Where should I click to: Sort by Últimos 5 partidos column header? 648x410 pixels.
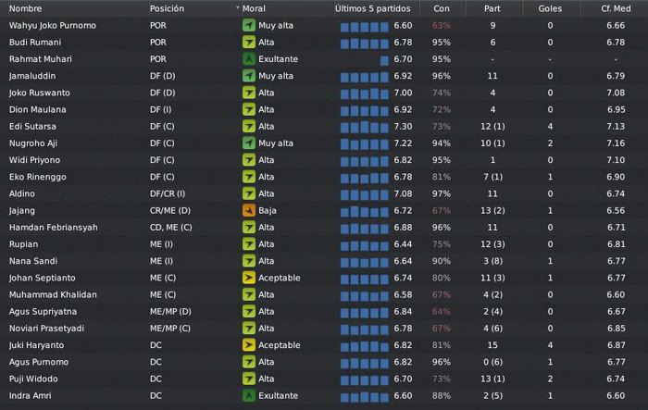372,8
